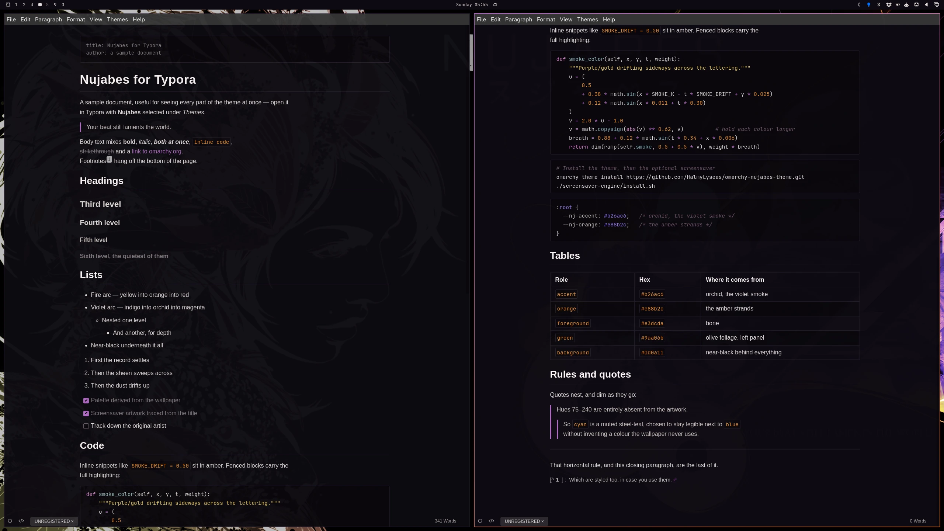Click the front matter block in left window
Viewport: 944px width, 531px height.
(x=235, y=49)
